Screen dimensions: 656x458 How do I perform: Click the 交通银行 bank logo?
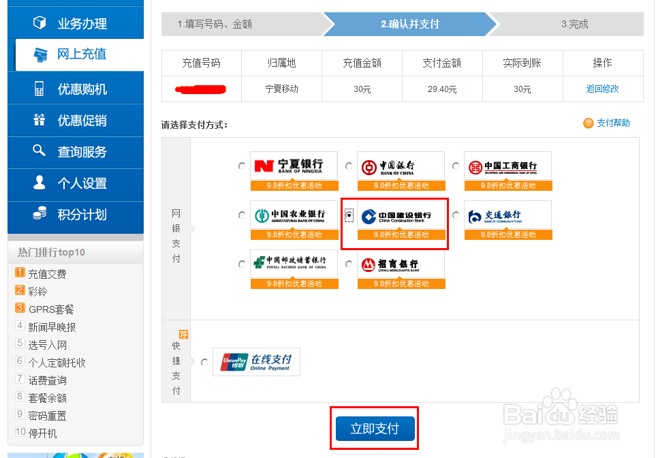pos(508,215)
